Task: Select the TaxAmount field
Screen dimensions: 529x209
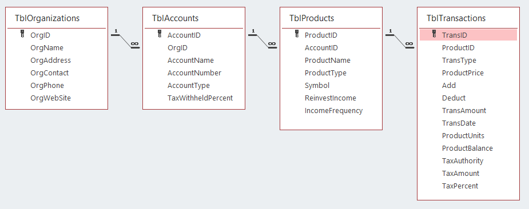Action: click(x=460, y=174)
